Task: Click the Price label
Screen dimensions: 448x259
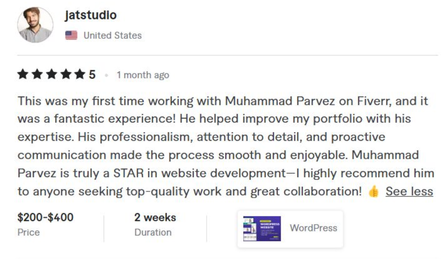Action: (29, 232)
